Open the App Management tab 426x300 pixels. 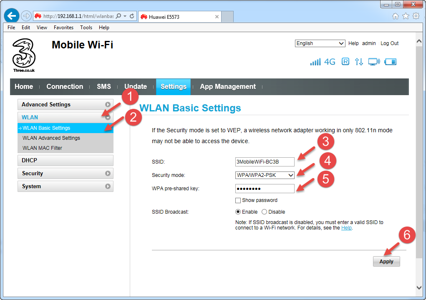click(x=228, y=87)
